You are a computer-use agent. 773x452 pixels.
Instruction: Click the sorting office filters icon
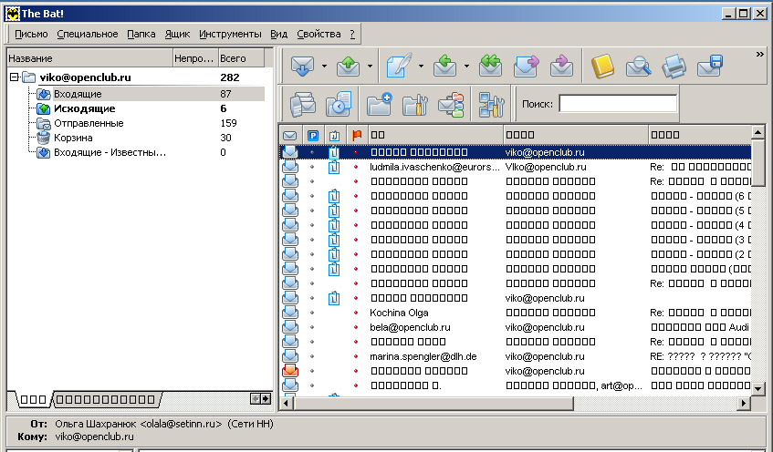[451, 105]
